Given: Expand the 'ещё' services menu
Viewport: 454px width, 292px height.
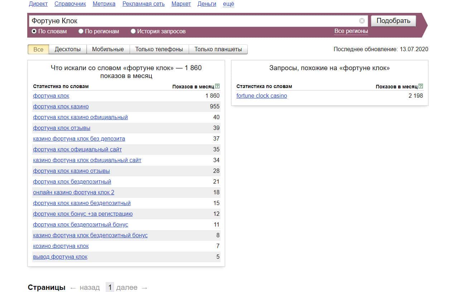Looking at the screenshot, I should 228,4.
